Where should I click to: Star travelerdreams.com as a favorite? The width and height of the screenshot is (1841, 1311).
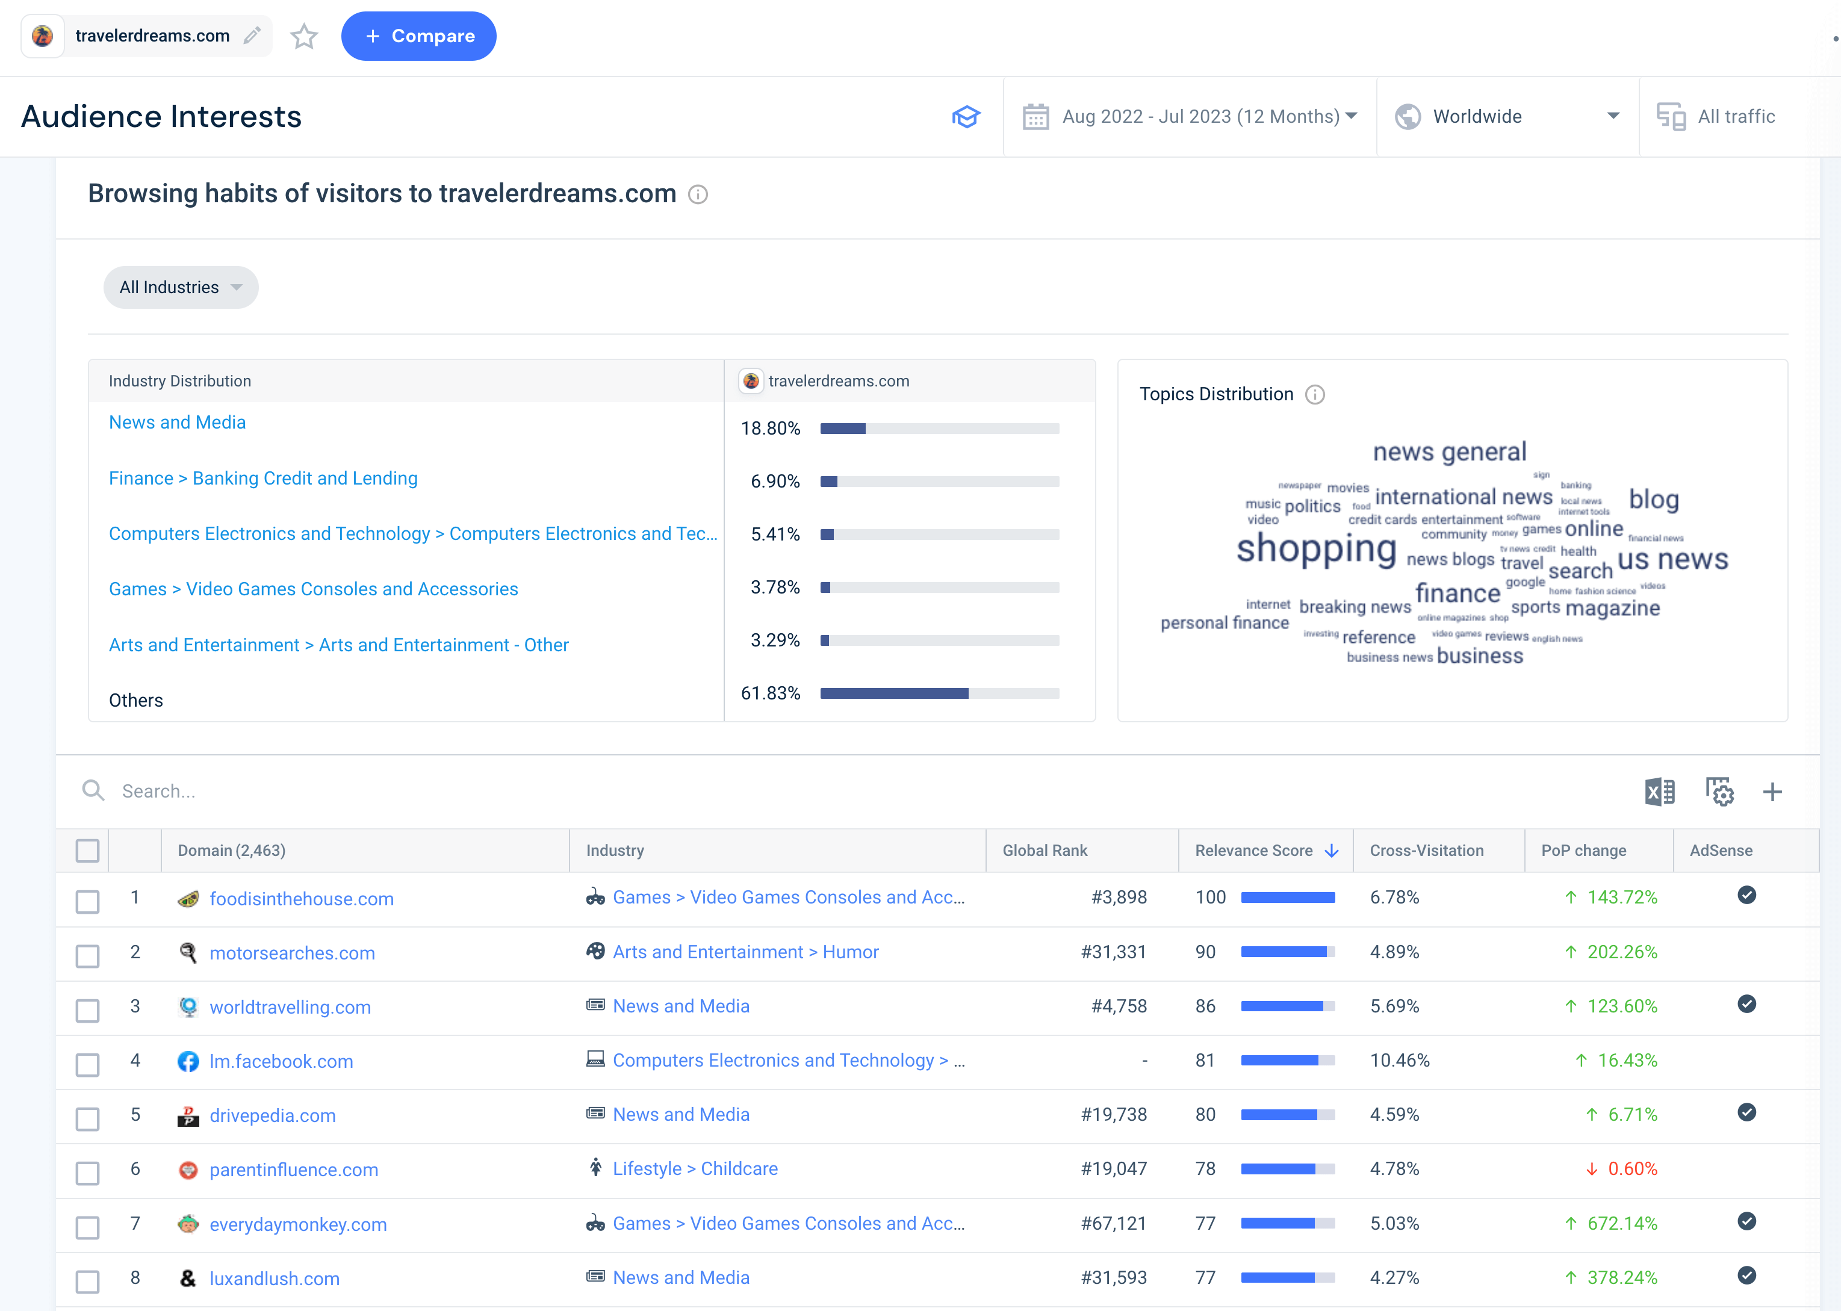(x=305, y=36)
